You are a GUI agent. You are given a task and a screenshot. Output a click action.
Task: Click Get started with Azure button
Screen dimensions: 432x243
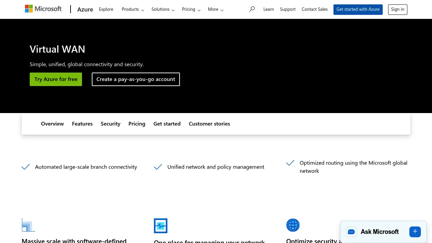tap(358, 9)
